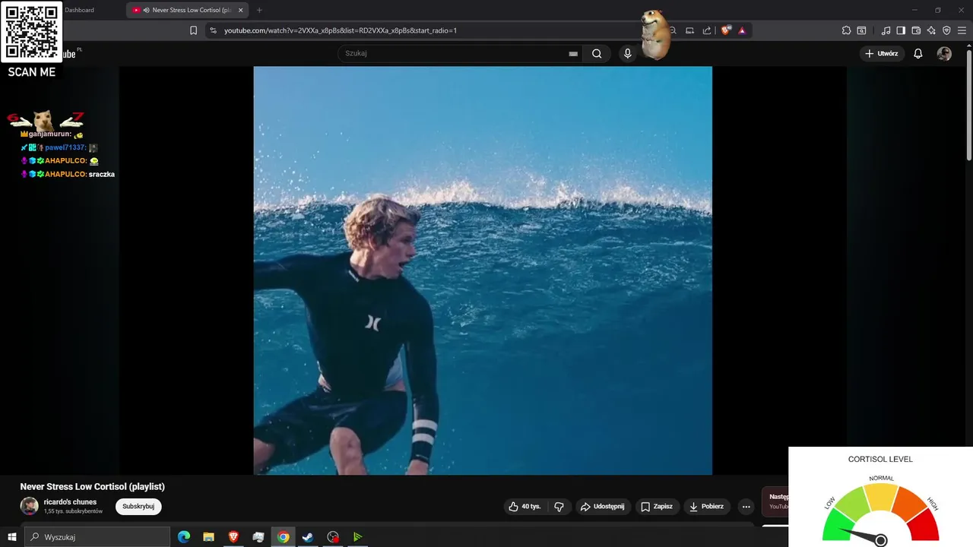Click the dislike thumbs-down button
Viewport: 973px width, 547px height.
pyautogui.click(x=559, y=506)
